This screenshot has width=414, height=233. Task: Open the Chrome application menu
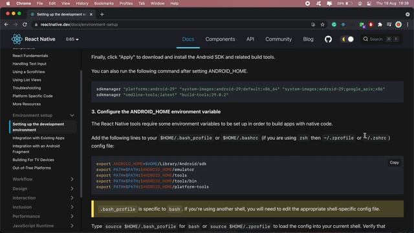point(23,3)
